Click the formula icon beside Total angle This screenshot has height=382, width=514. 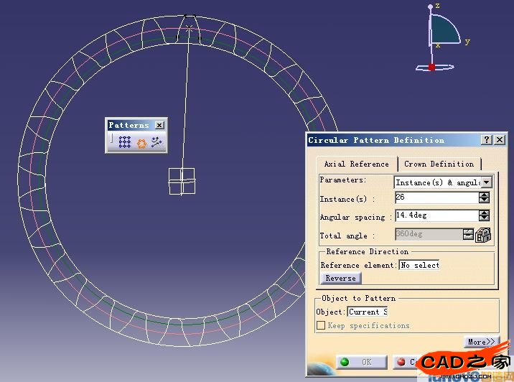click(483, 235)
